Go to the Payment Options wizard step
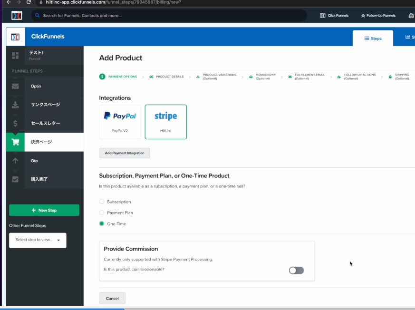This screenshot has height=310, width=415. [123, 77]
